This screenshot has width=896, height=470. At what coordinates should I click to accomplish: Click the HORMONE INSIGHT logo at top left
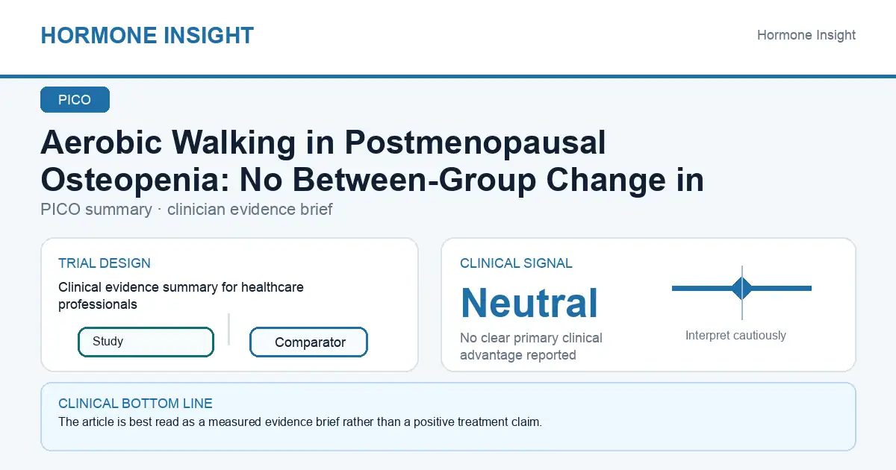(x=147, y=35)
